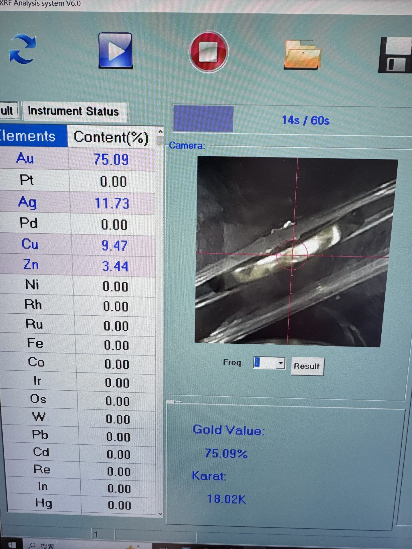Viewport: 412px width, 549px height.
Task: Select the W element row
Action: 78,418
